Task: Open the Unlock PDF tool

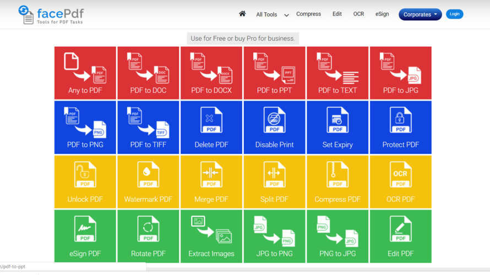Action: point(85,182)
